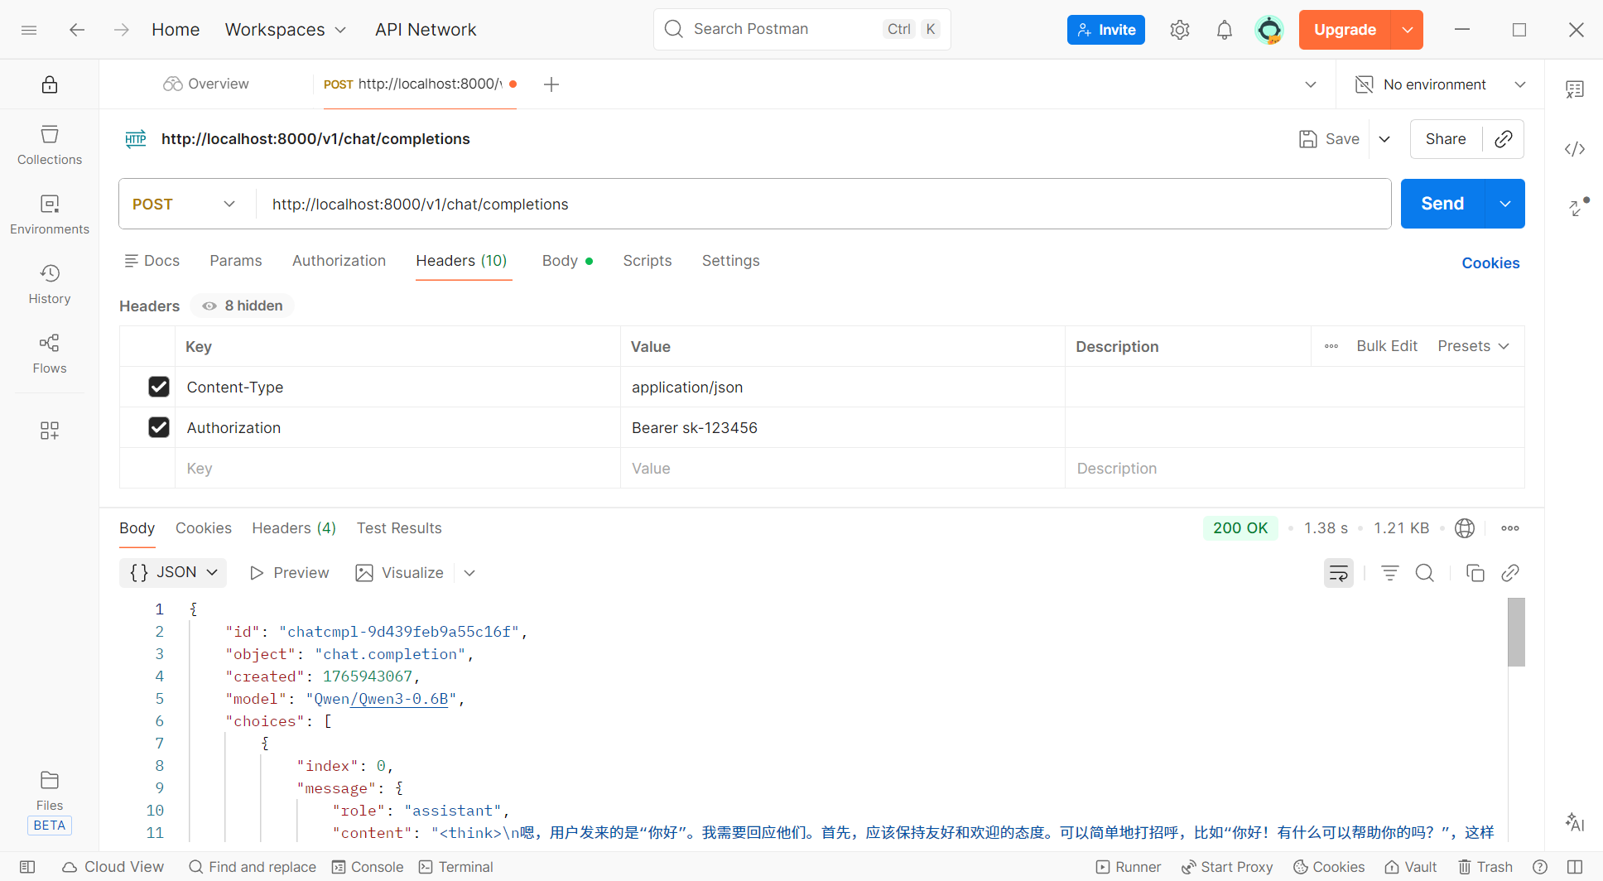The height and width of the screenshot is (881, 1603).
Task: Open Visualize for the response
Action: pyautogui.click(x=400, y=573)
